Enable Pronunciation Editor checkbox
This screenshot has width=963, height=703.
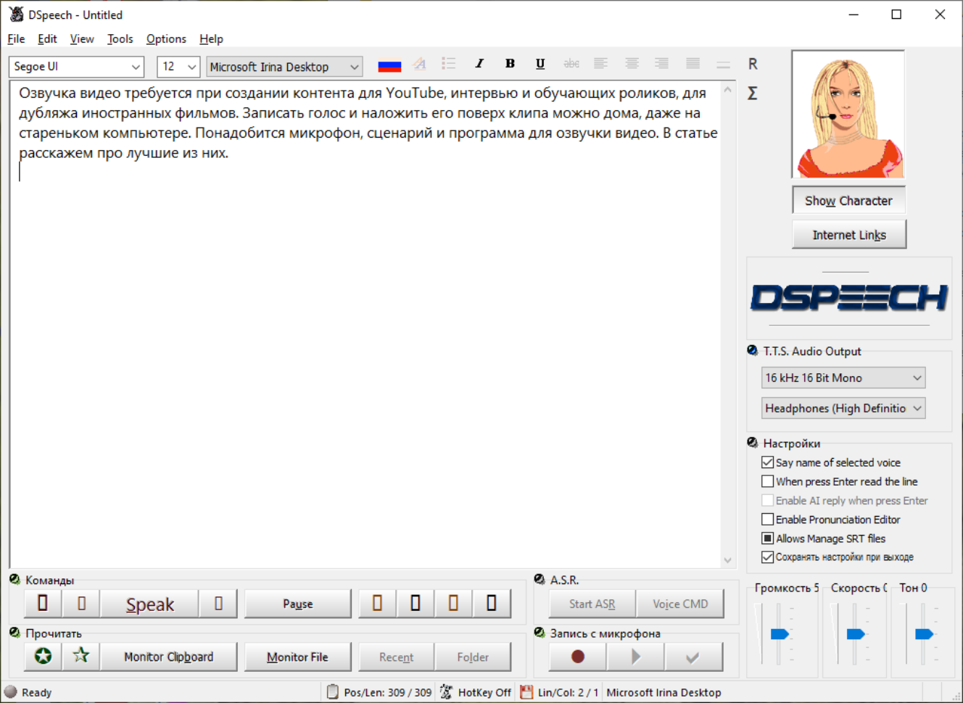tap(767, 520)
